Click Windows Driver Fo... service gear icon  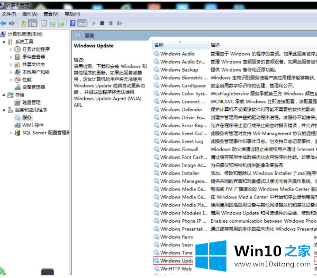[157, 117]
